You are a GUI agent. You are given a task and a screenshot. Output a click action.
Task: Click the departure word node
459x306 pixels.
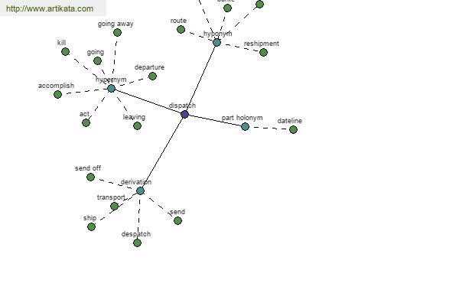coord(152,76)
